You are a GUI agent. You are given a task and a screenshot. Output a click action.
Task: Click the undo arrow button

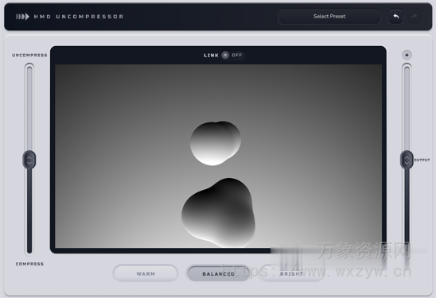[396, 17]
